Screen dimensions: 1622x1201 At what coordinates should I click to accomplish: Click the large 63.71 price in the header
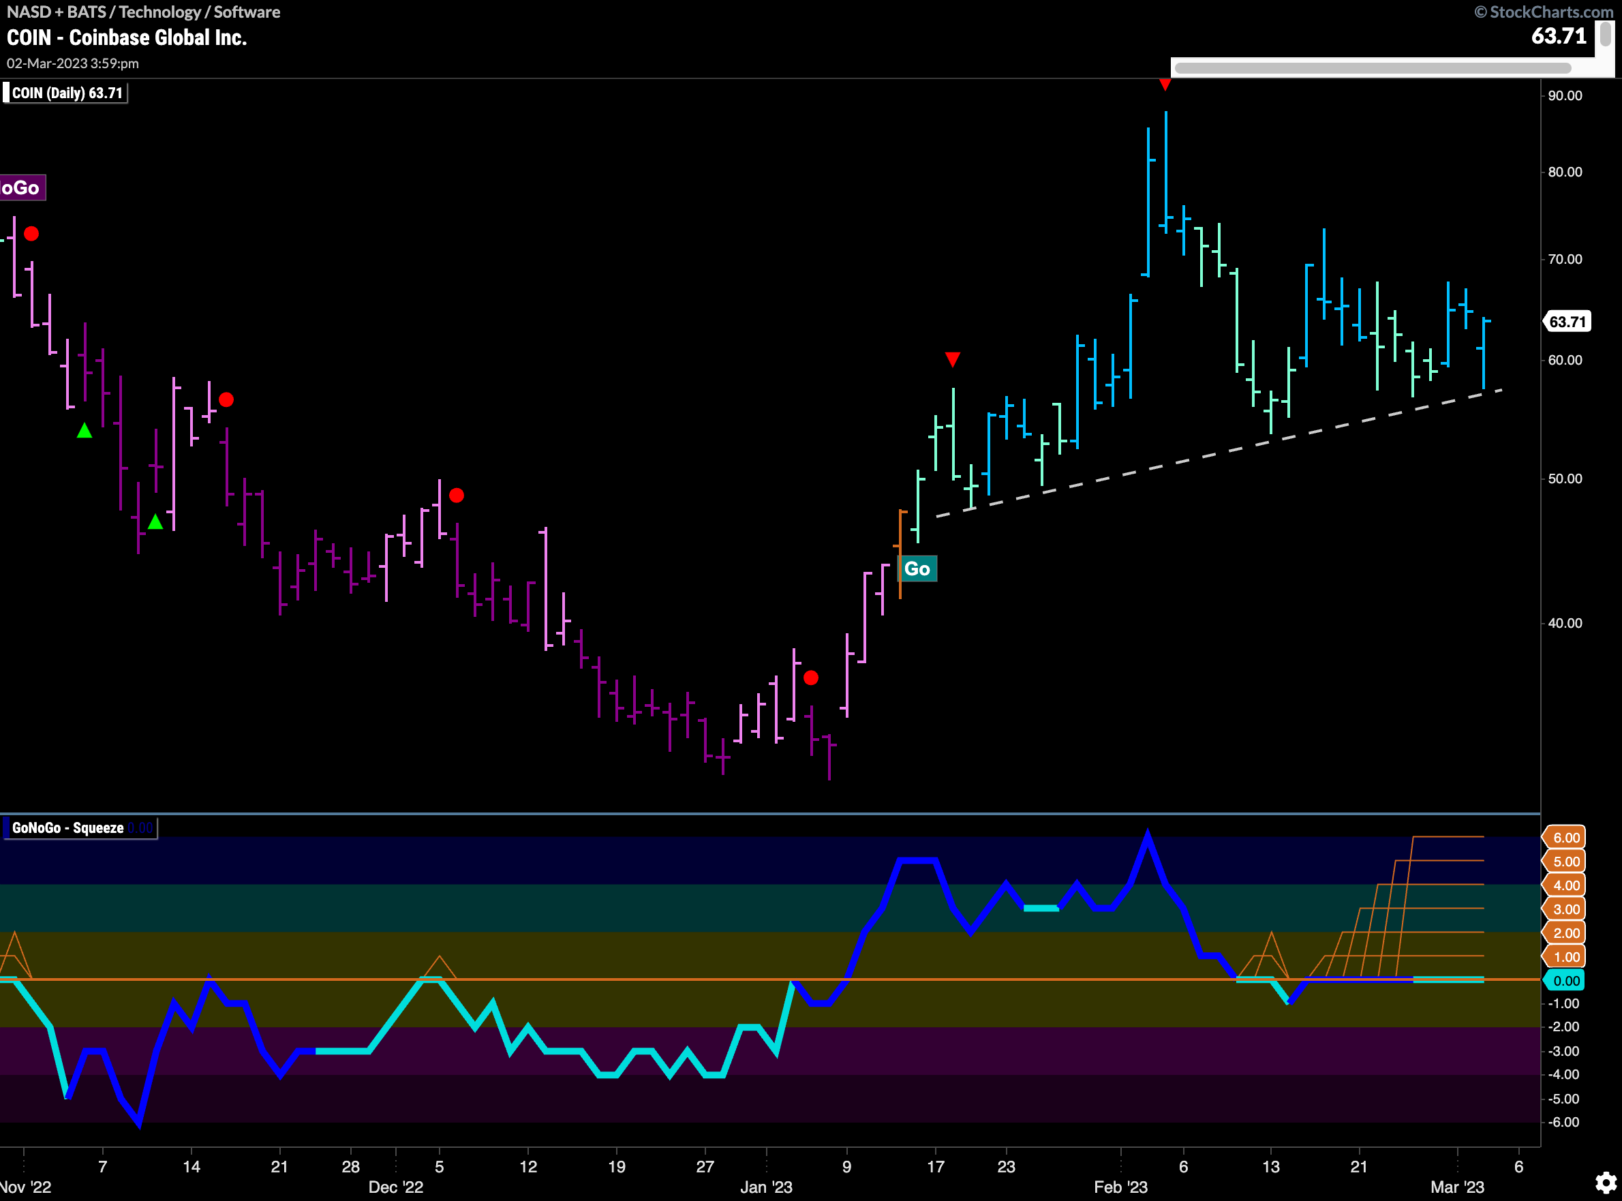(x=1559, y=35)
